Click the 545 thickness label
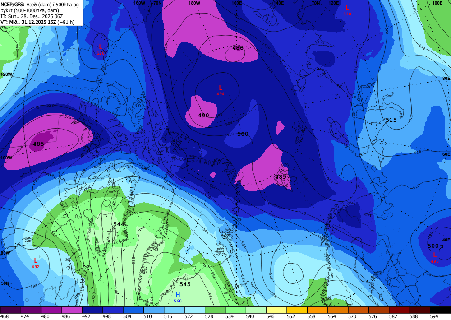 (x=185, y=284)
